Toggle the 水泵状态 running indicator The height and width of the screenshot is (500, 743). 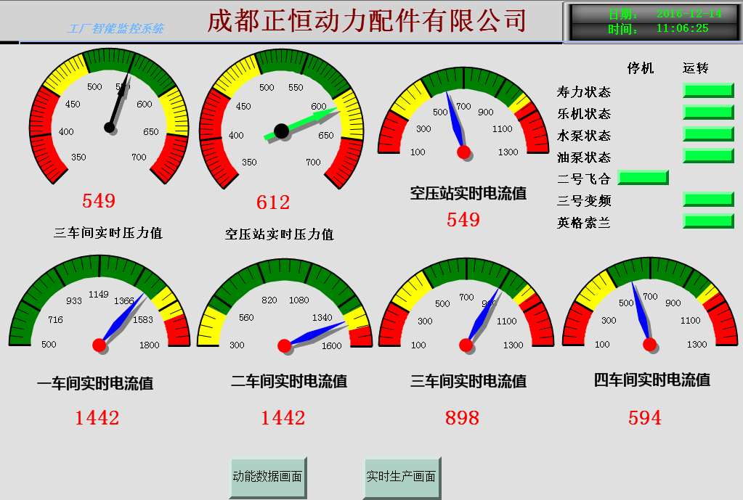[708, 134]
